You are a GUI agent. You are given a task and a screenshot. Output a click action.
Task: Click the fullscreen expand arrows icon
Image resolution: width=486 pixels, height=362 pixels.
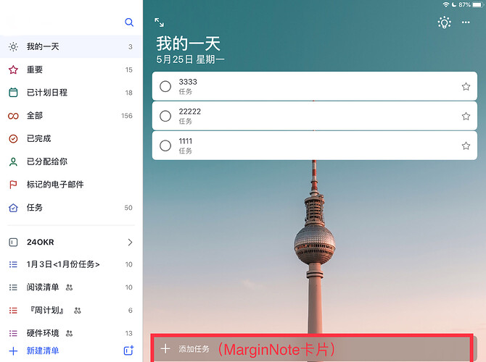click(160, 22)
